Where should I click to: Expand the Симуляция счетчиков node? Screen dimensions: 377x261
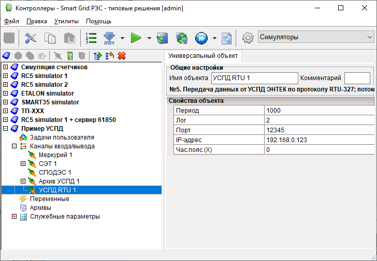click(5, 67)
